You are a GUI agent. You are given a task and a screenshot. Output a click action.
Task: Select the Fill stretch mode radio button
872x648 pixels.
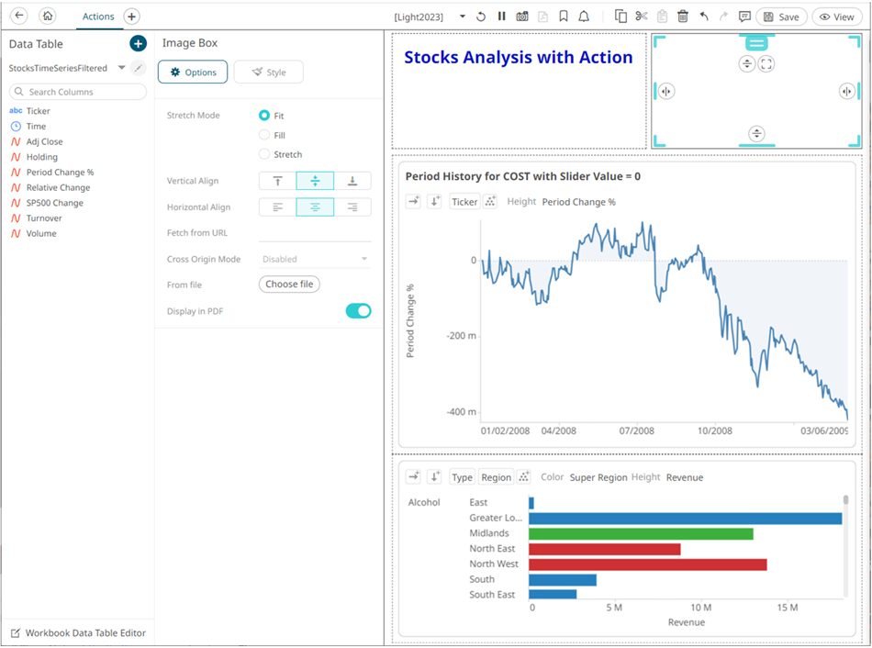pyautogui.click(x=264, y=135)
